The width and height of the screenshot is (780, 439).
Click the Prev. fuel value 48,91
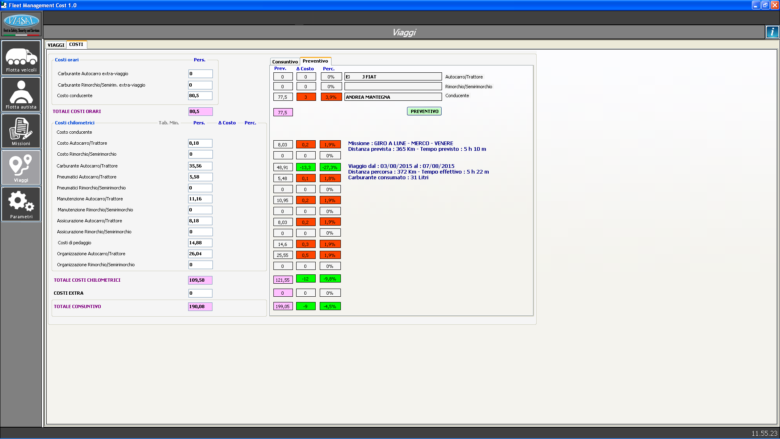click(x=283, y=167)
